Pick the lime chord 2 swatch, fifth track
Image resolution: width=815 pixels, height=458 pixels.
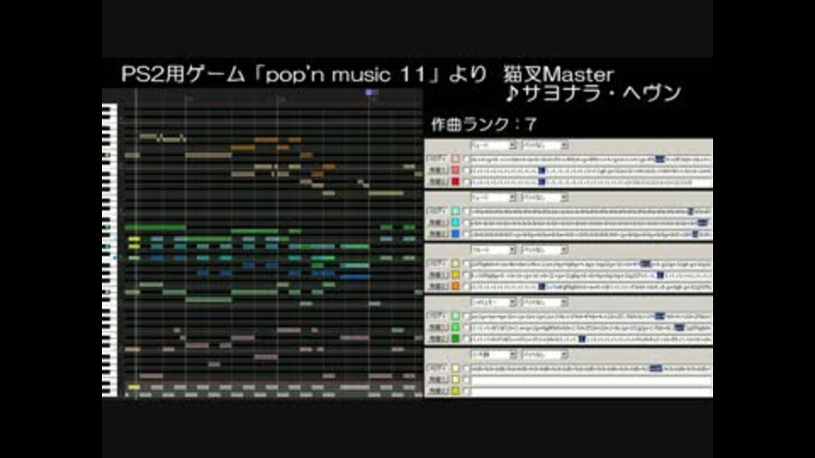pos(456,391)
